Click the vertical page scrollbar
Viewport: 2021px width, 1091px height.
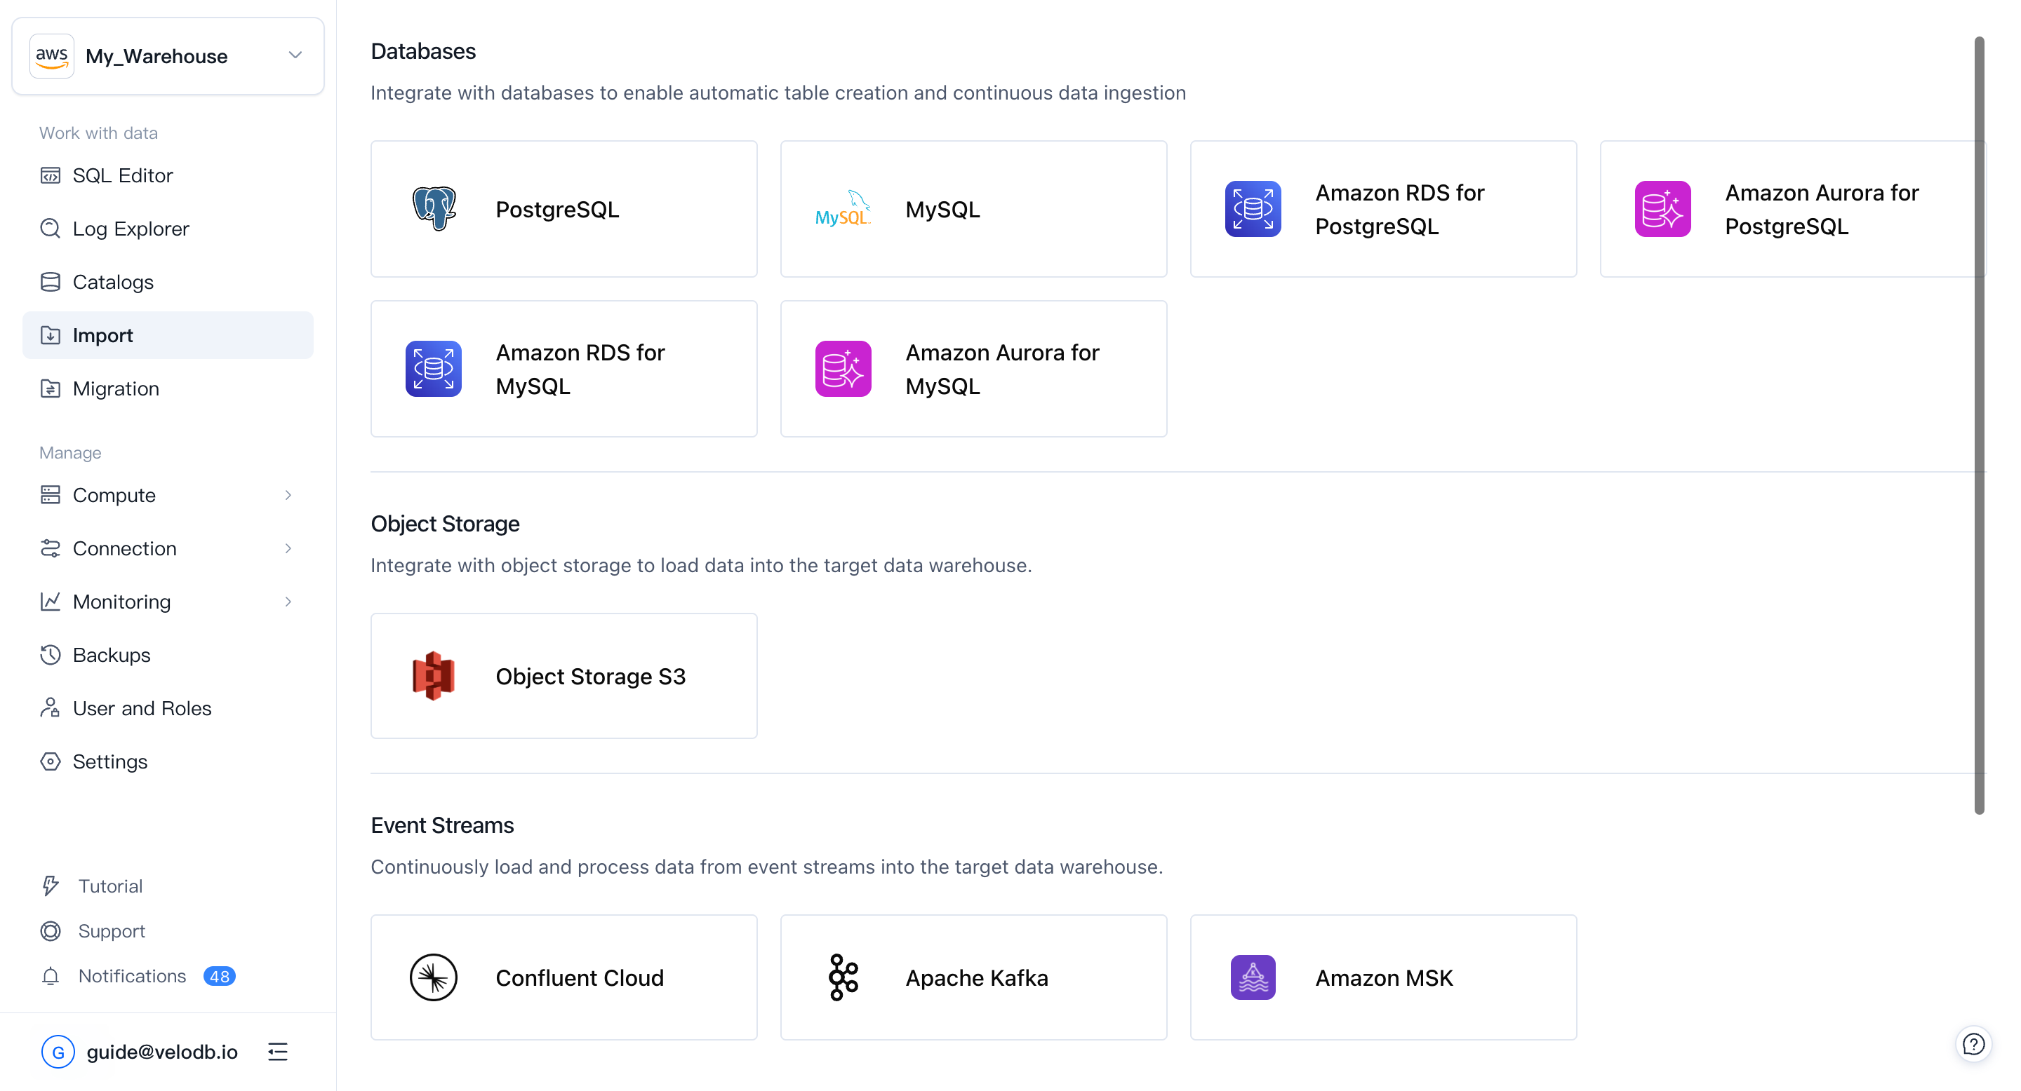click(1979, 423)
